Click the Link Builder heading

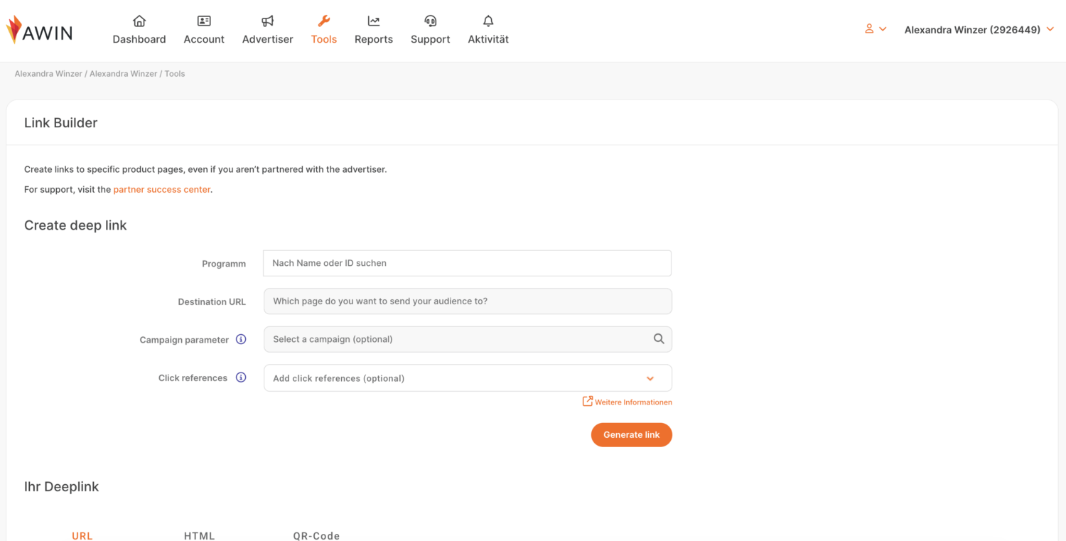click(x=61, y=122)
